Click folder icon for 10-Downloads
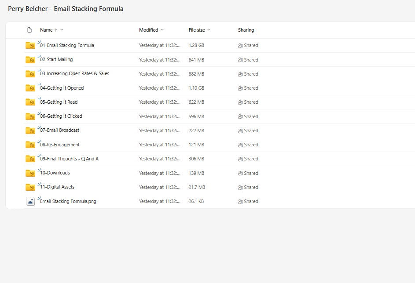Viewport: 415px width, 283px height. pyautogui.click(x=30, y=173)
